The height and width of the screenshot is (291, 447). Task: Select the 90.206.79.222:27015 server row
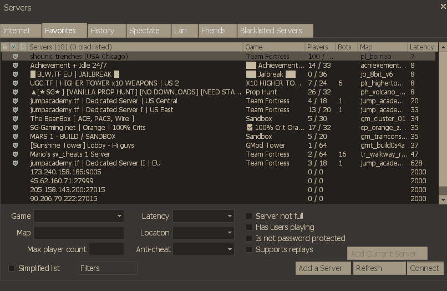(219, 198)
